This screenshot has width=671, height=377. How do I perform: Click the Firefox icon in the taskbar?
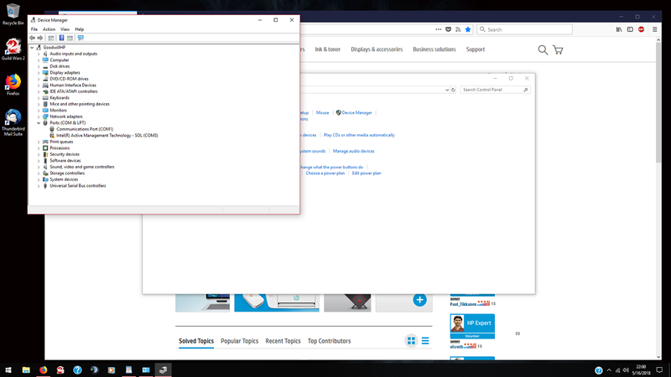tap(44, 369)
